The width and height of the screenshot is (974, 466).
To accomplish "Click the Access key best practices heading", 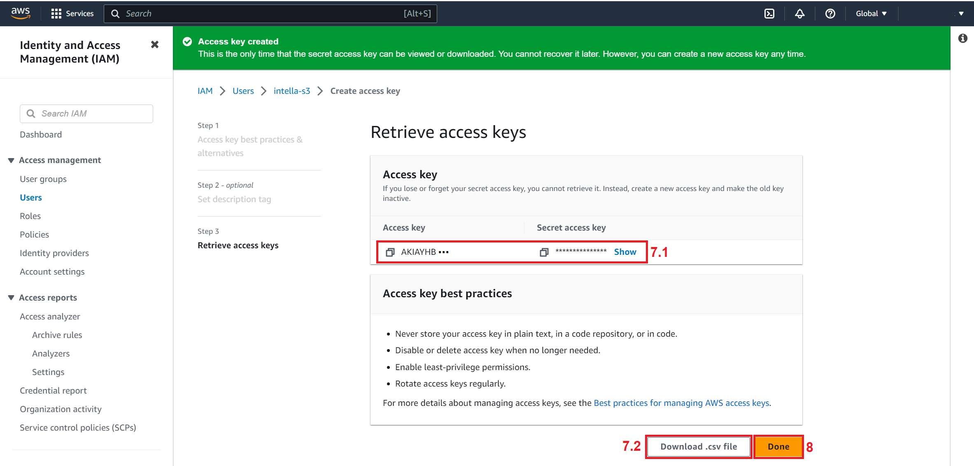I will click(x=447, y=294).
